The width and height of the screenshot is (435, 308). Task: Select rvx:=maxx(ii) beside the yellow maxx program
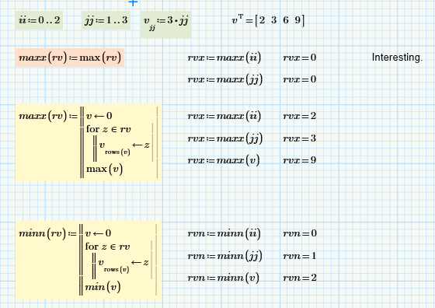point(224,116)
